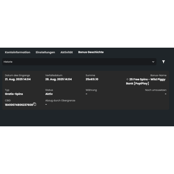Select the CBID number 18410074806237608
174x174 pixels.
(x=19, y=105)
